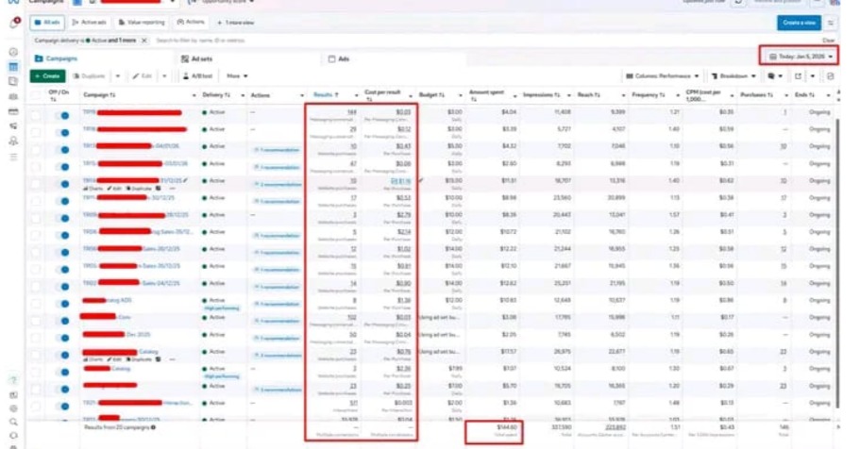Click the green Create button
Screen dimensions: 860x449
[x=47, y=75]
